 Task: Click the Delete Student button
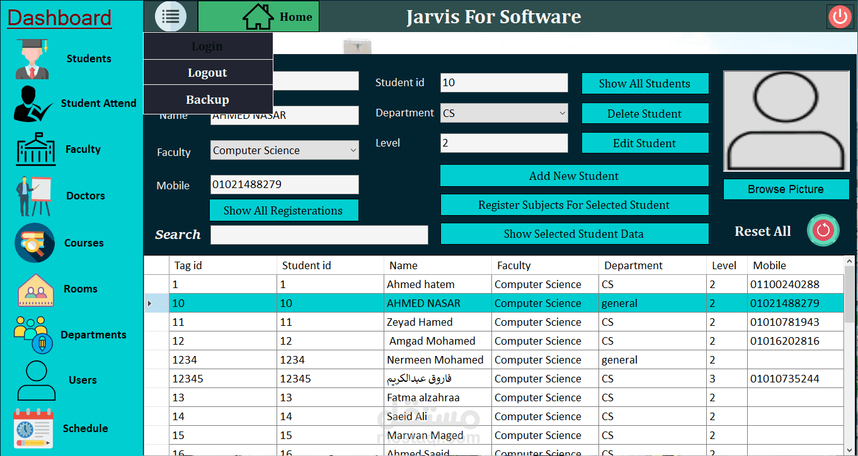[x=645, y=114]
